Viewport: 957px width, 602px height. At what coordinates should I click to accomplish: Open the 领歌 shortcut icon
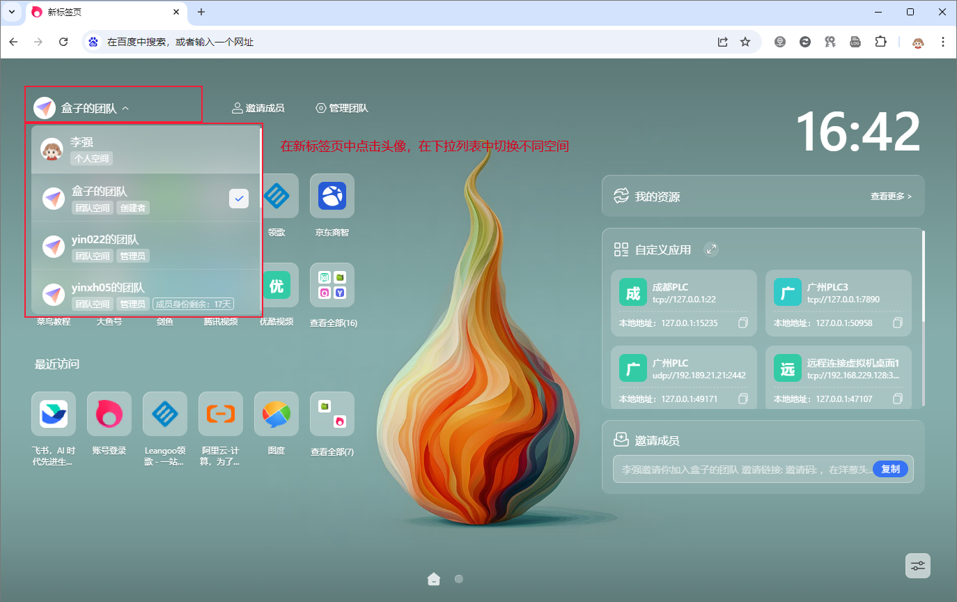277,196
